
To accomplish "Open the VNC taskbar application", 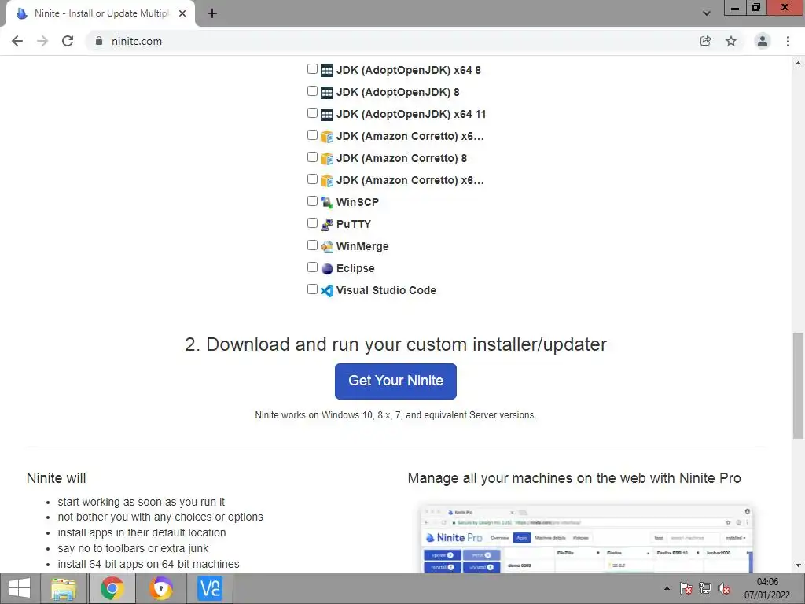I will click(211, 588).
